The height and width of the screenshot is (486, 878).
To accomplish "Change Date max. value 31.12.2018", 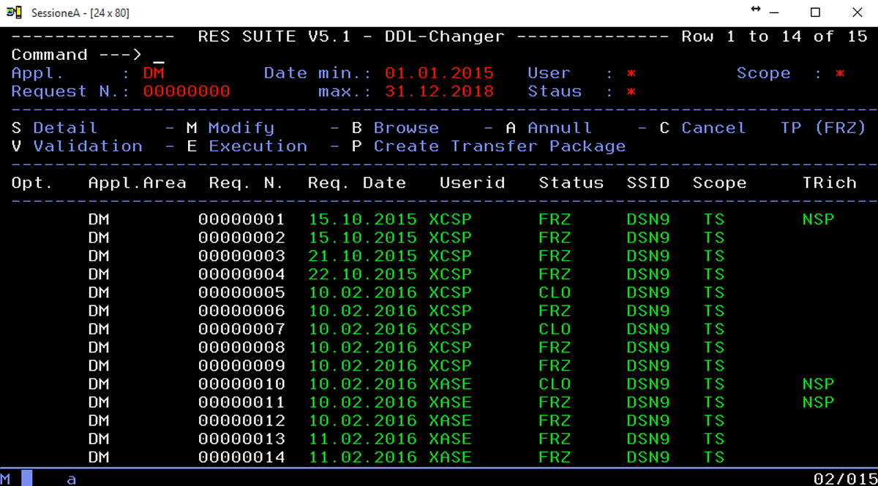I will point(440,91).
